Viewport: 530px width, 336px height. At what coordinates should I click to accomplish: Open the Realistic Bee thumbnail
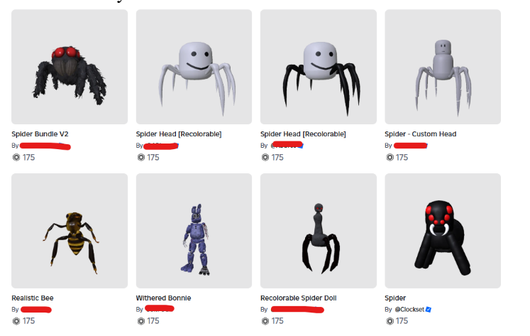pyautogui.click(x=70, y=231)
